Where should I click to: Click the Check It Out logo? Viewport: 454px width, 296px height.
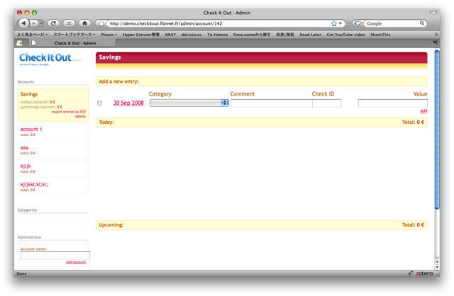click(x=45, y=58)
